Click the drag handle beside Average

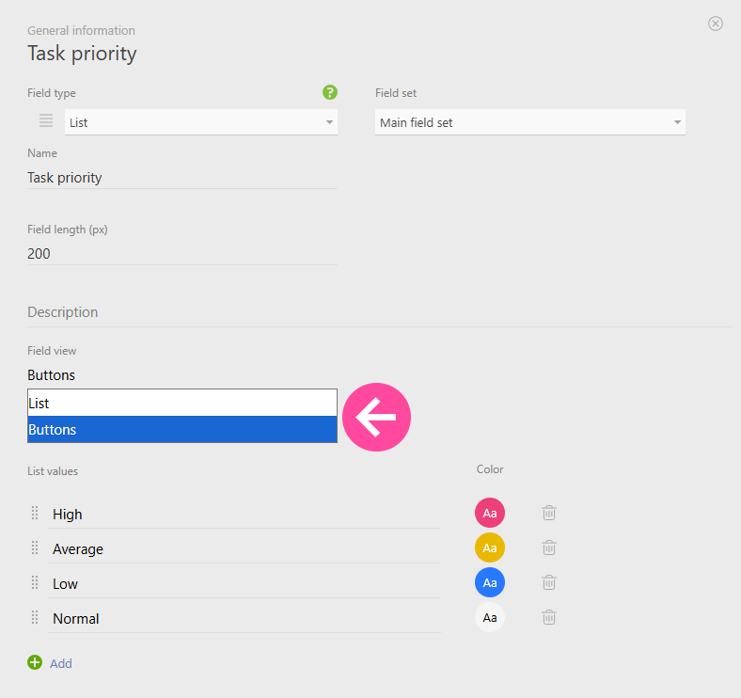click(x=35, y=547)
